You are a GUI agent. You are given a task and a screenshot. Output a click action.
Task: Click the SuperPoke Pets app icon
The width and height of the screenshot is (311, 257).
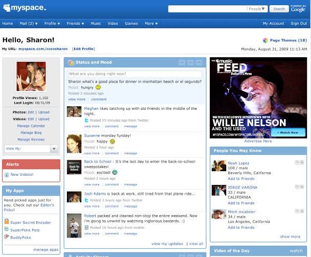(x=7, y=229)
